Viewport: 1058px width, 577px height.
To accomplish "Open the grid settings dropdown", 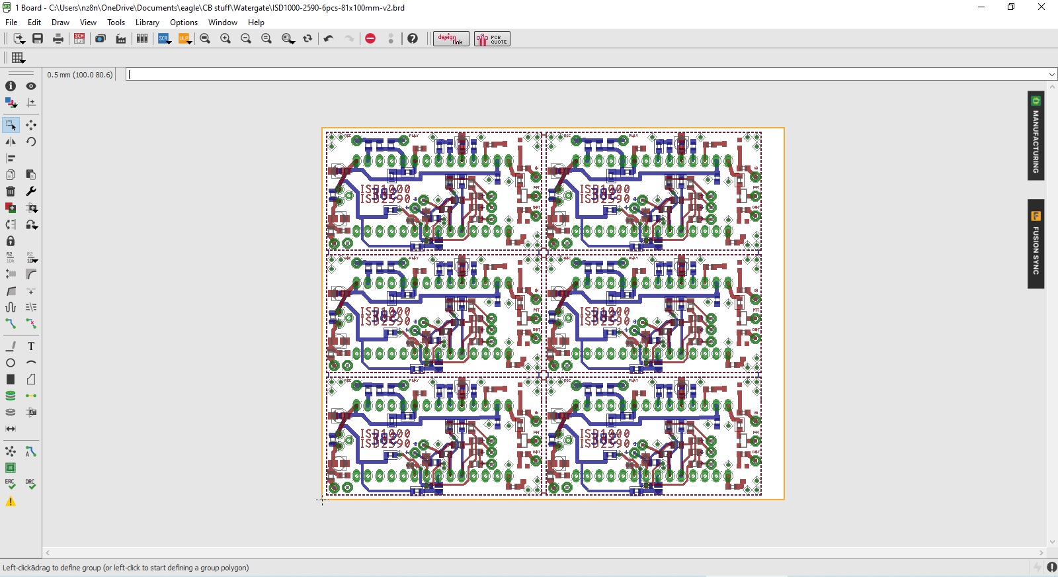I will tap(19, 58).
